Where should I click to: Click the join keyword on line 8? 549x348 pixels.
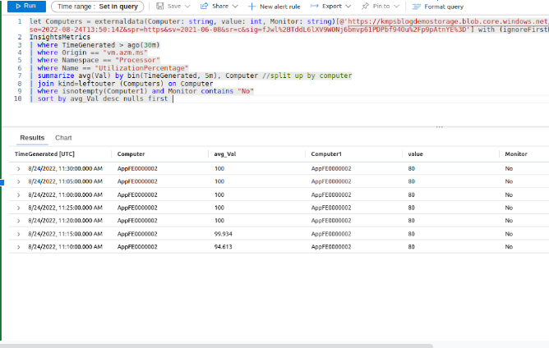[45, 84]
